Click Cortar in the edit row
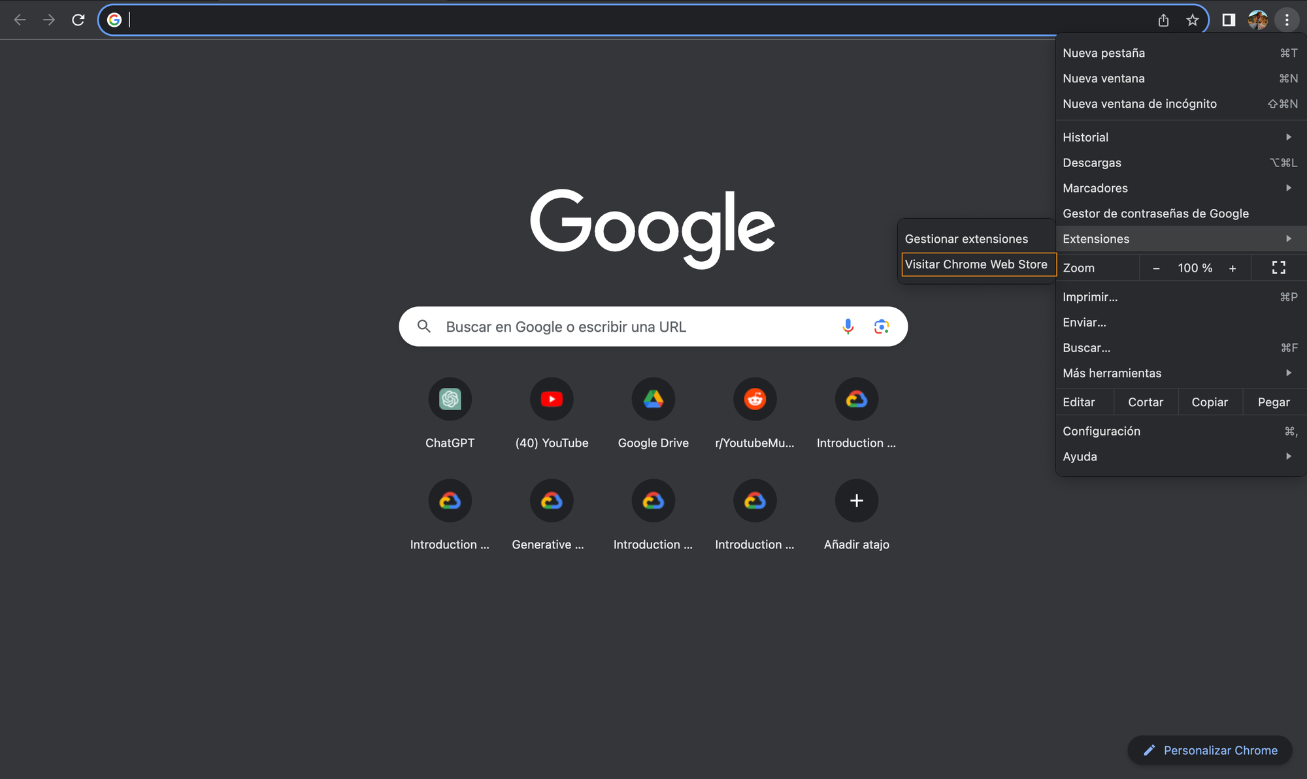This screenshot has width=1307, height=779. pyautogui.click(x=1146, y=402)
